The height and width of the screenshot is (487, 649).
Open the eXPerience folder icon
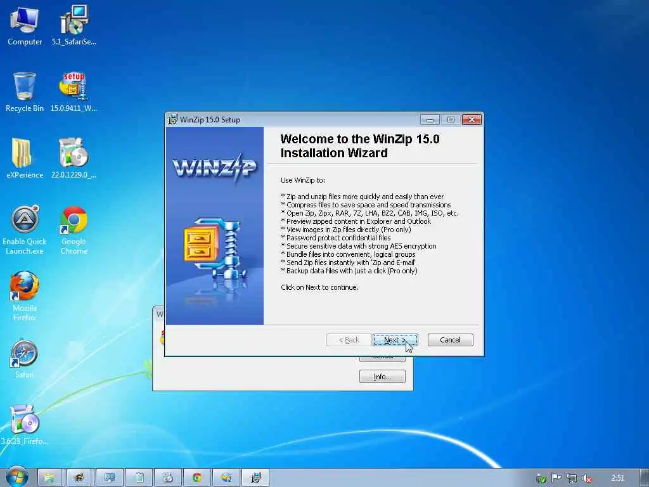25,158
